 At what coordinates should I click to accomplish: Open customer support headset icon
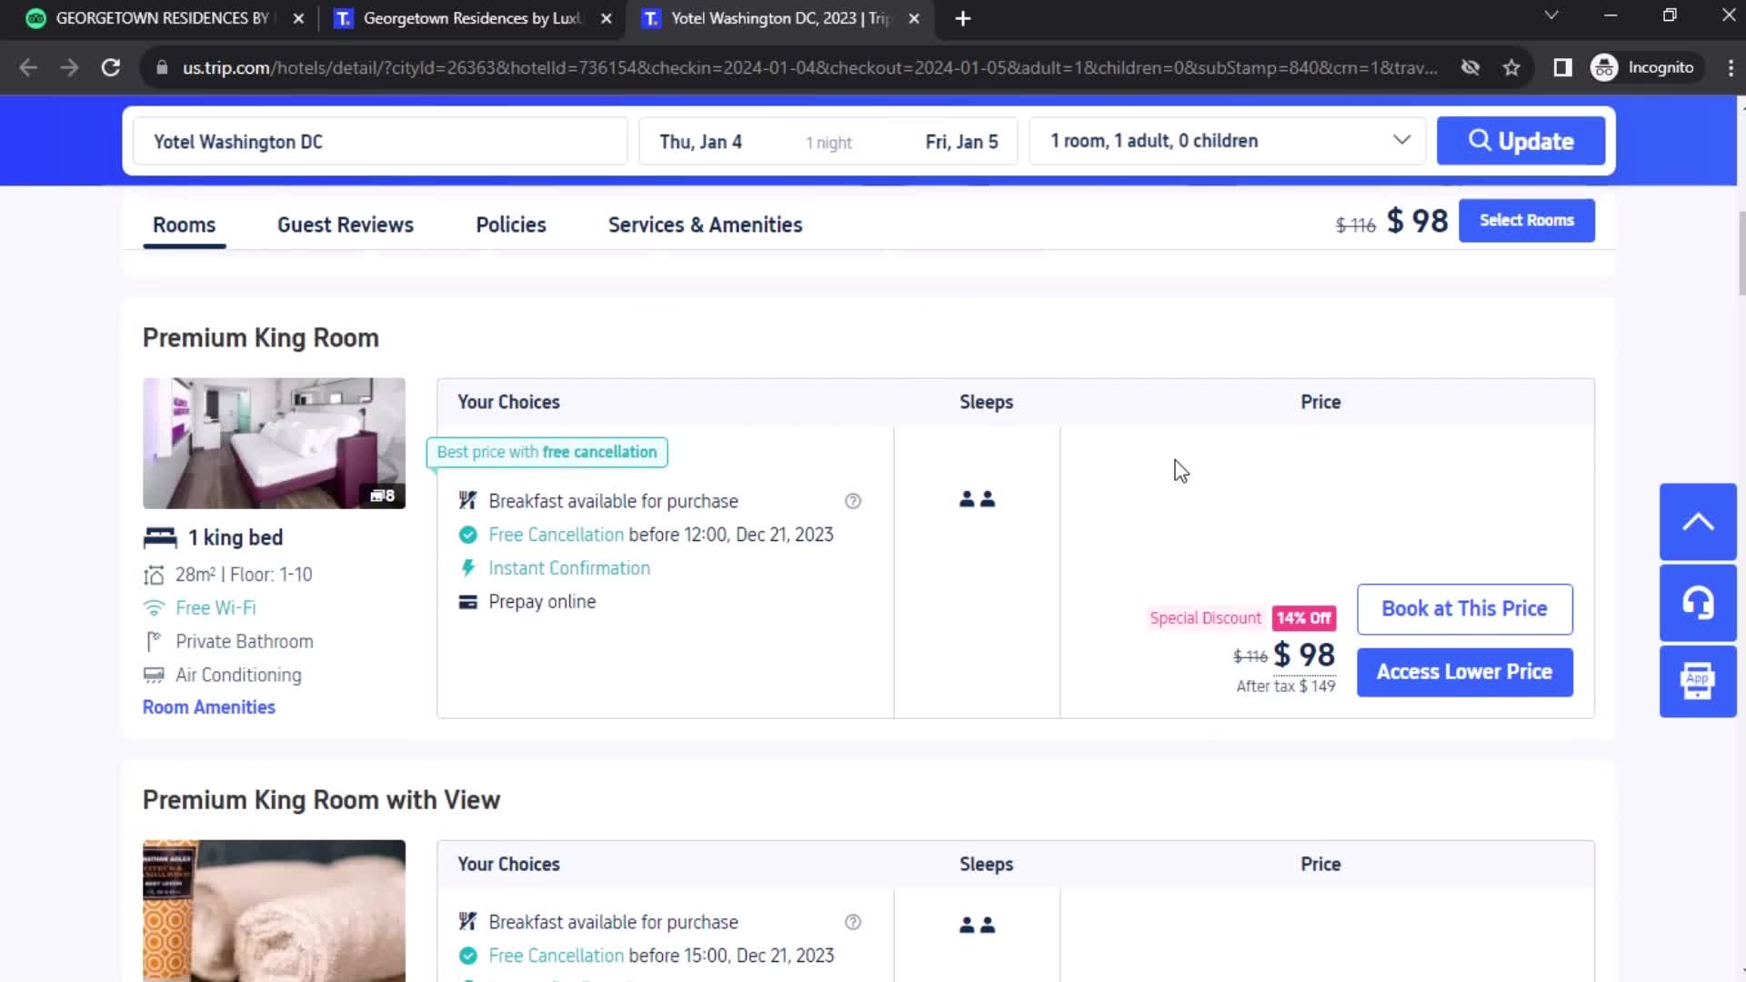(x=1698, y=603)
